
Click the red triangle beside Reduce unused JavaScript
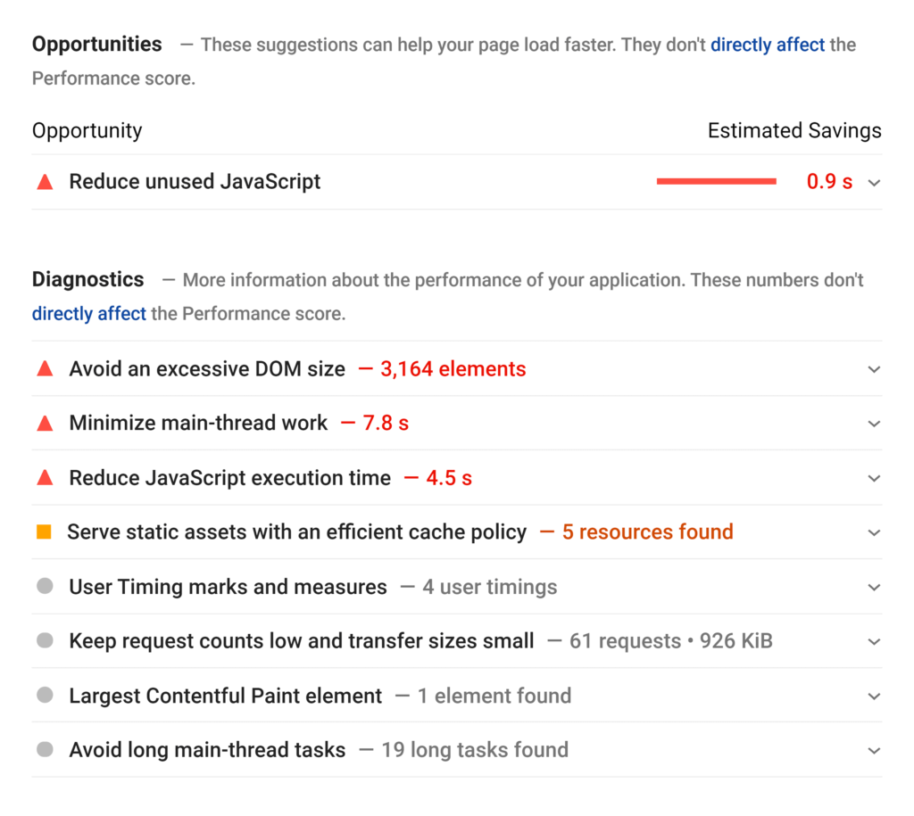(x=44, y=181)
